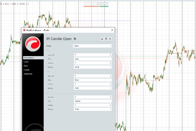Open the IR Candle Open info icon
Viewport: 196px width, 131px height.
(x=75, y=39)
